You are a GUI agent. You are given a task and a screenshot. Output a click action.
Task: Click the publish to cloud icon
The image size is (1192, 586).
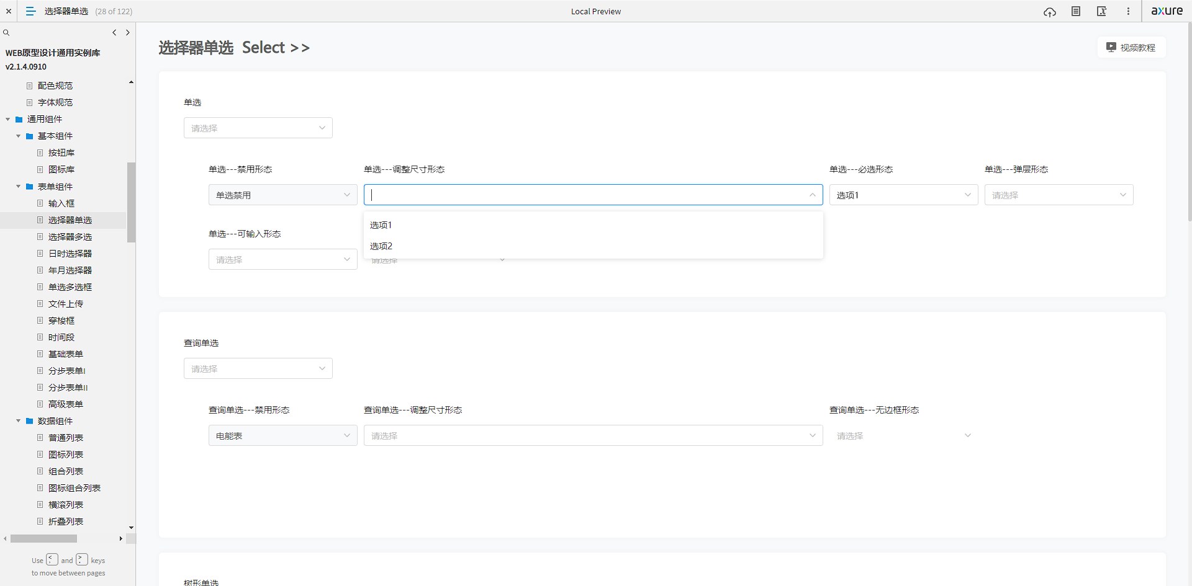1049,12
